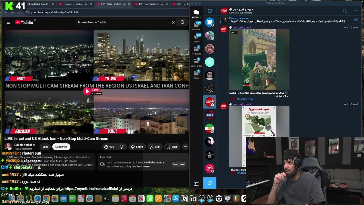Run the YouTube search magnifier button
The image size is (364, 205).
(x=183, y=22)
